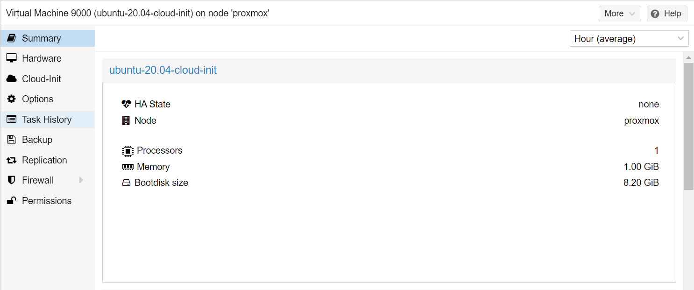Click the vertical scrollbar of summary panel
694x290 pixels.
688,126
